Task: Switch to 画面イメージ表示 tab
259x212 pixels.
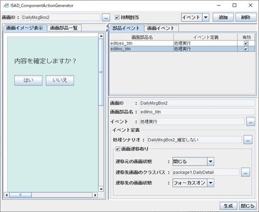Action: point(25,28)
